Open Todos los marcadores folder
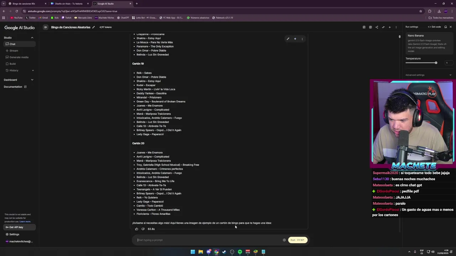Viewport: 456px width, 256px height. pyautogui.click(x=441, y=18)
